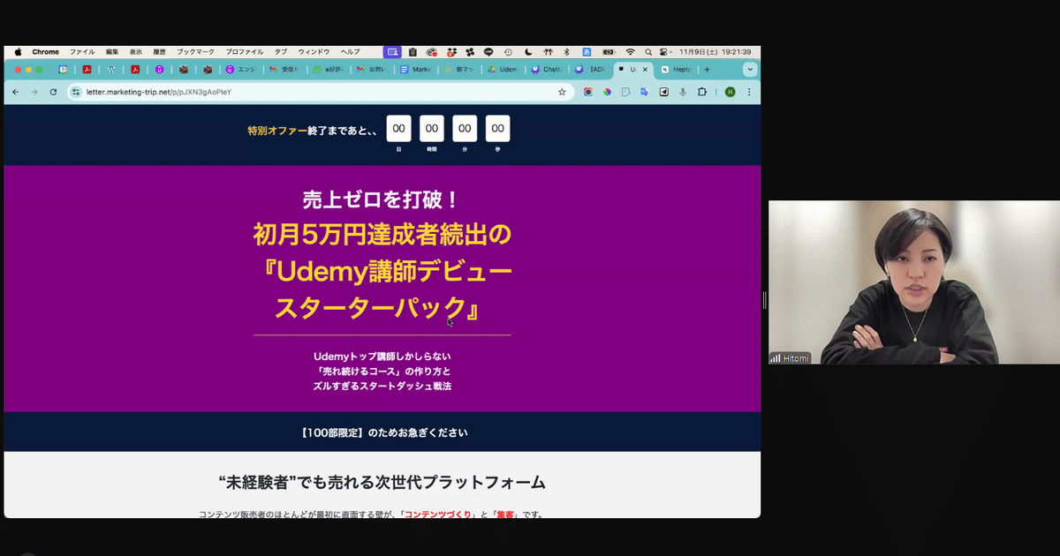Image resolution: width=1060 pixels, height=556 pixels.
Task: Open the ファイル menu
Action: pyautogui.click(x=82, y=52)
